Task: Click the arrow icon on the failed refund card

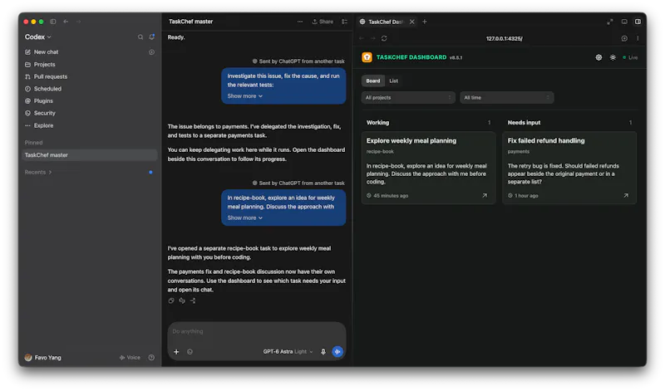Action: tap(626, 196)
